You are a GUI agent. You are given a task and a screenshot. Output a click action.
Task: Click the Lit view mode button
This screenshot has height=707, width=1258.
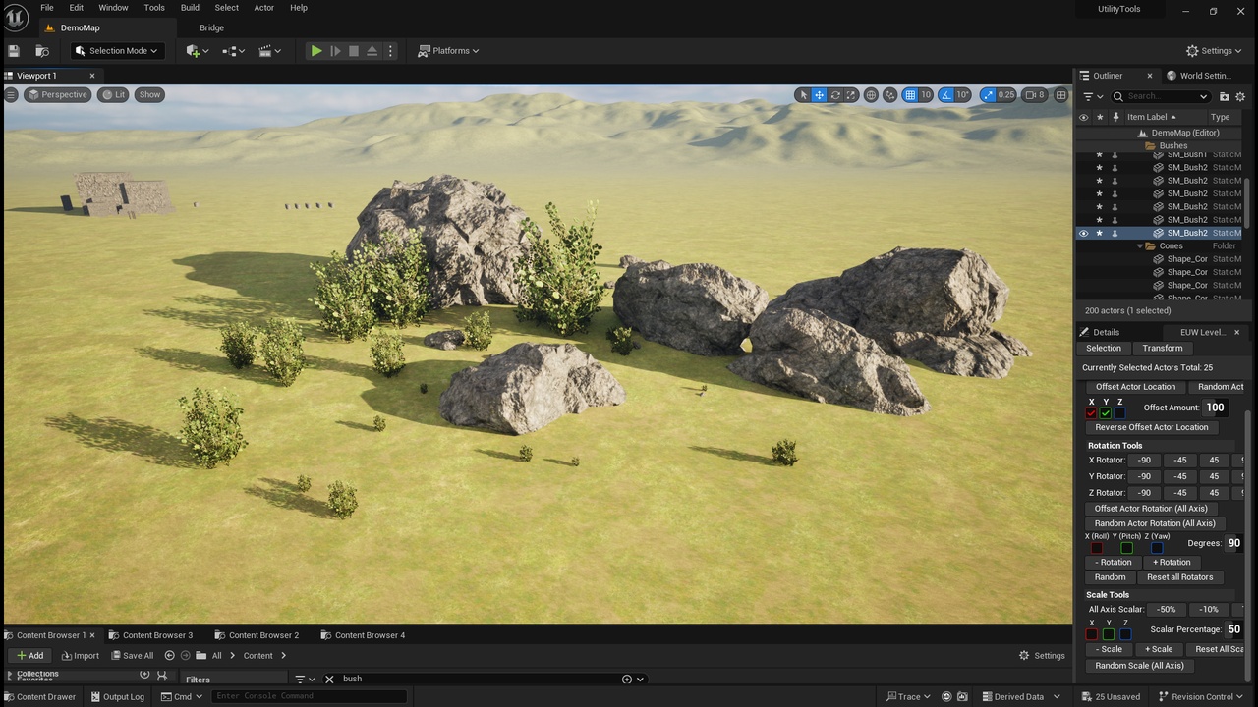tap(114, 95)
